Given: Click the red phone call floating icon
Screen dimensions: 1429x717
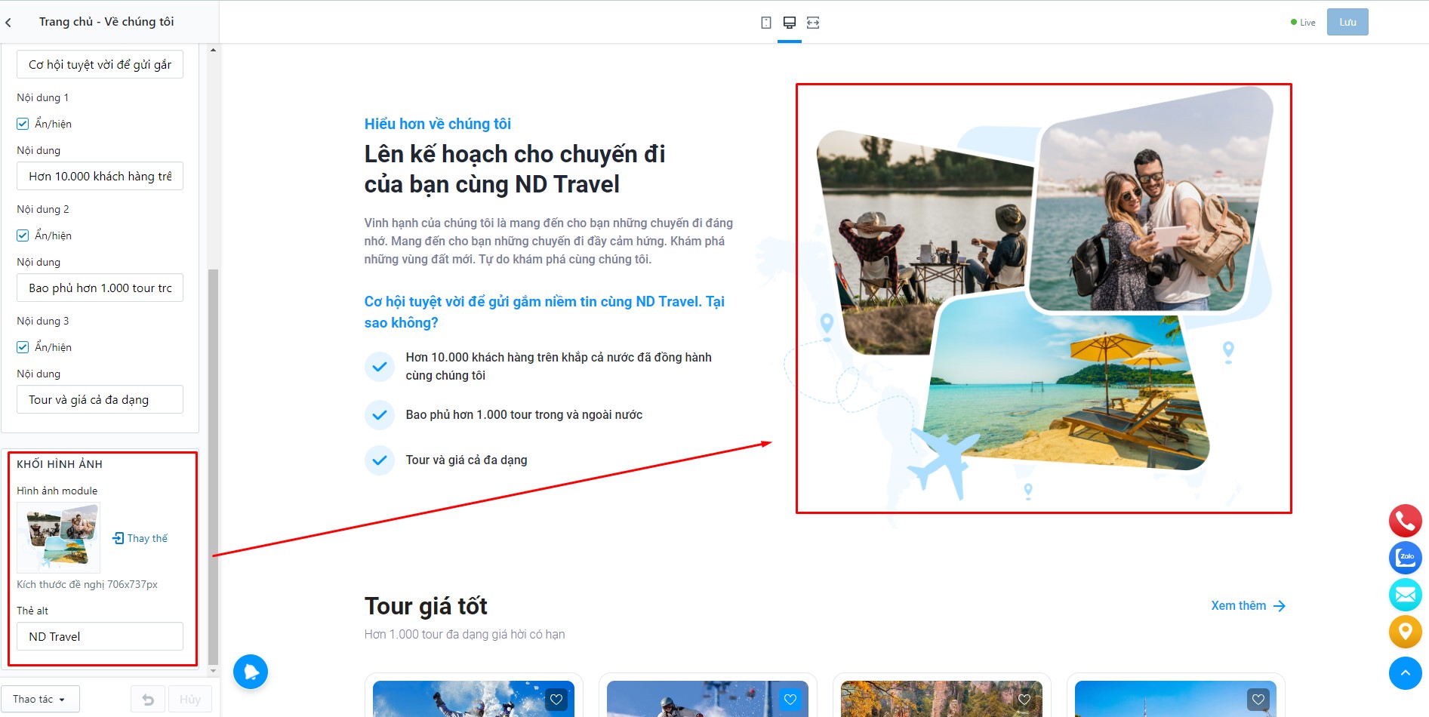Looking at the screenshot, I should (1405, 521).
